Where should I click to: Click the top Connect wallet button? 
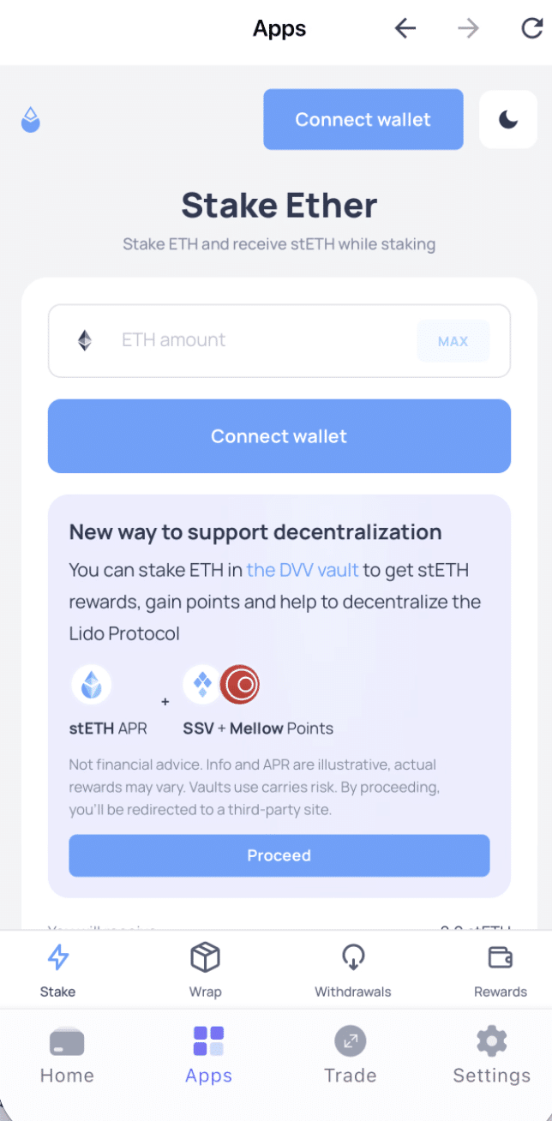[363, 119]
